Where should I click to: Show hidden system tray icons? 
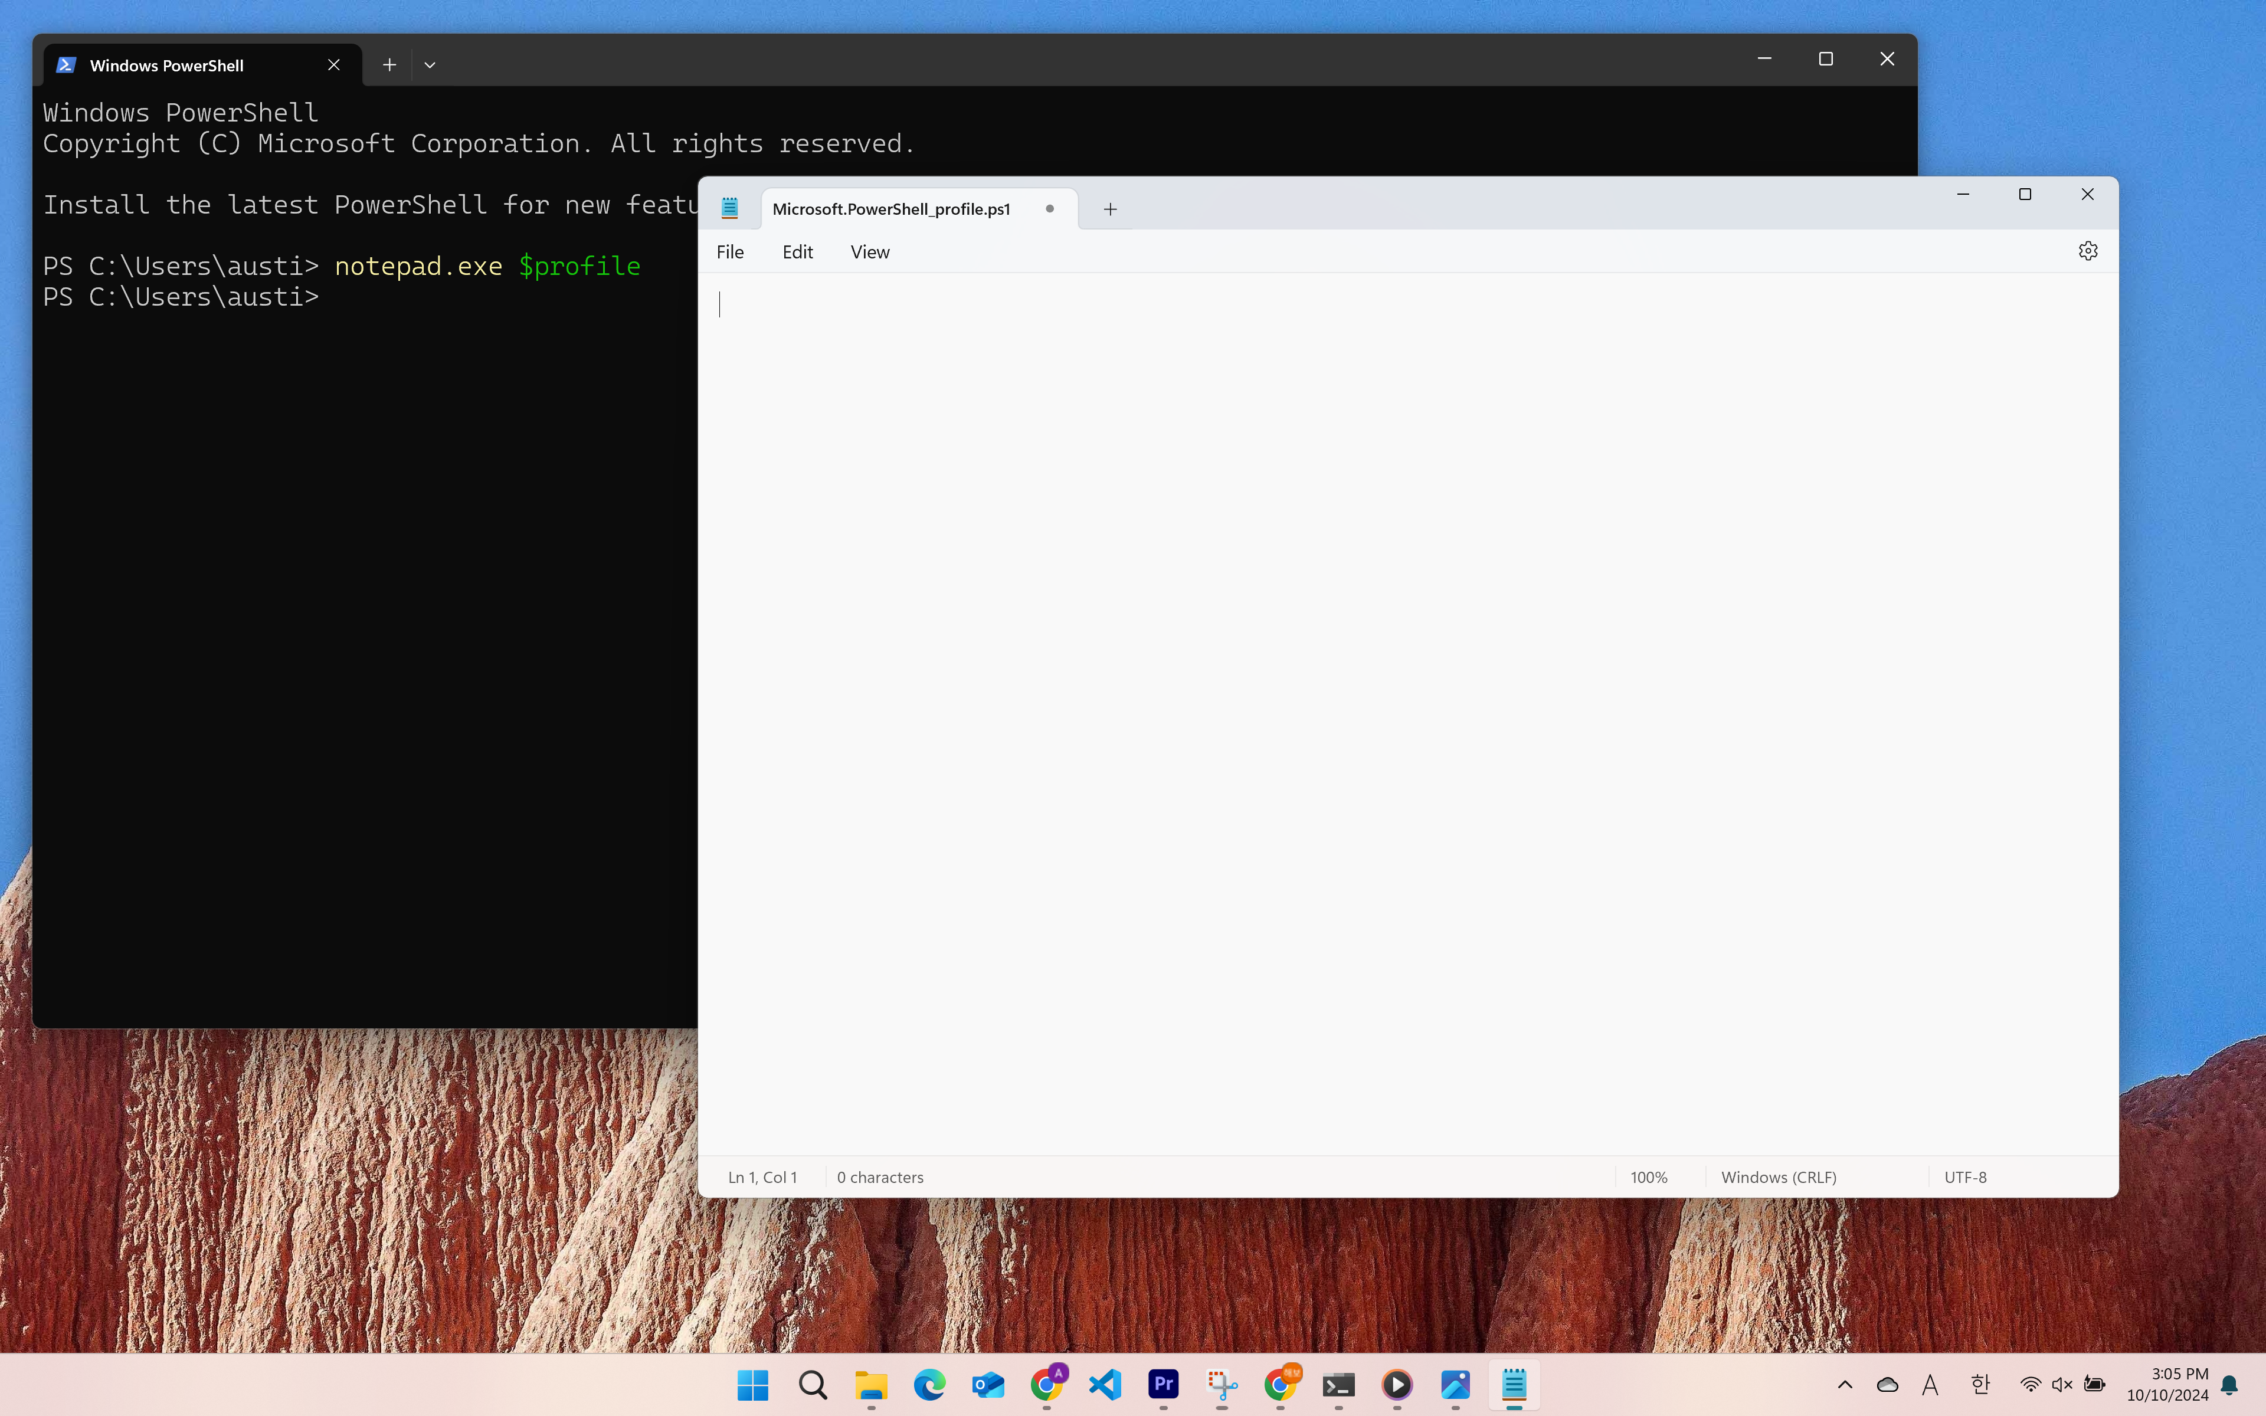1845,1384
